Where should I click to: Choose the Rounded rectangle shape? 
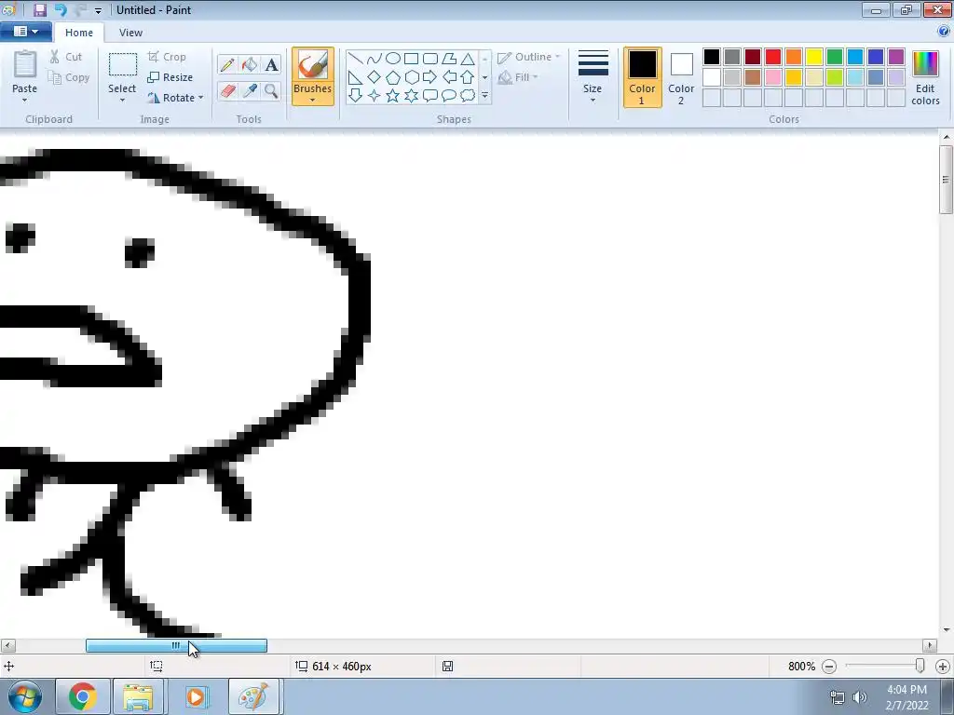[x=430, y=59]
